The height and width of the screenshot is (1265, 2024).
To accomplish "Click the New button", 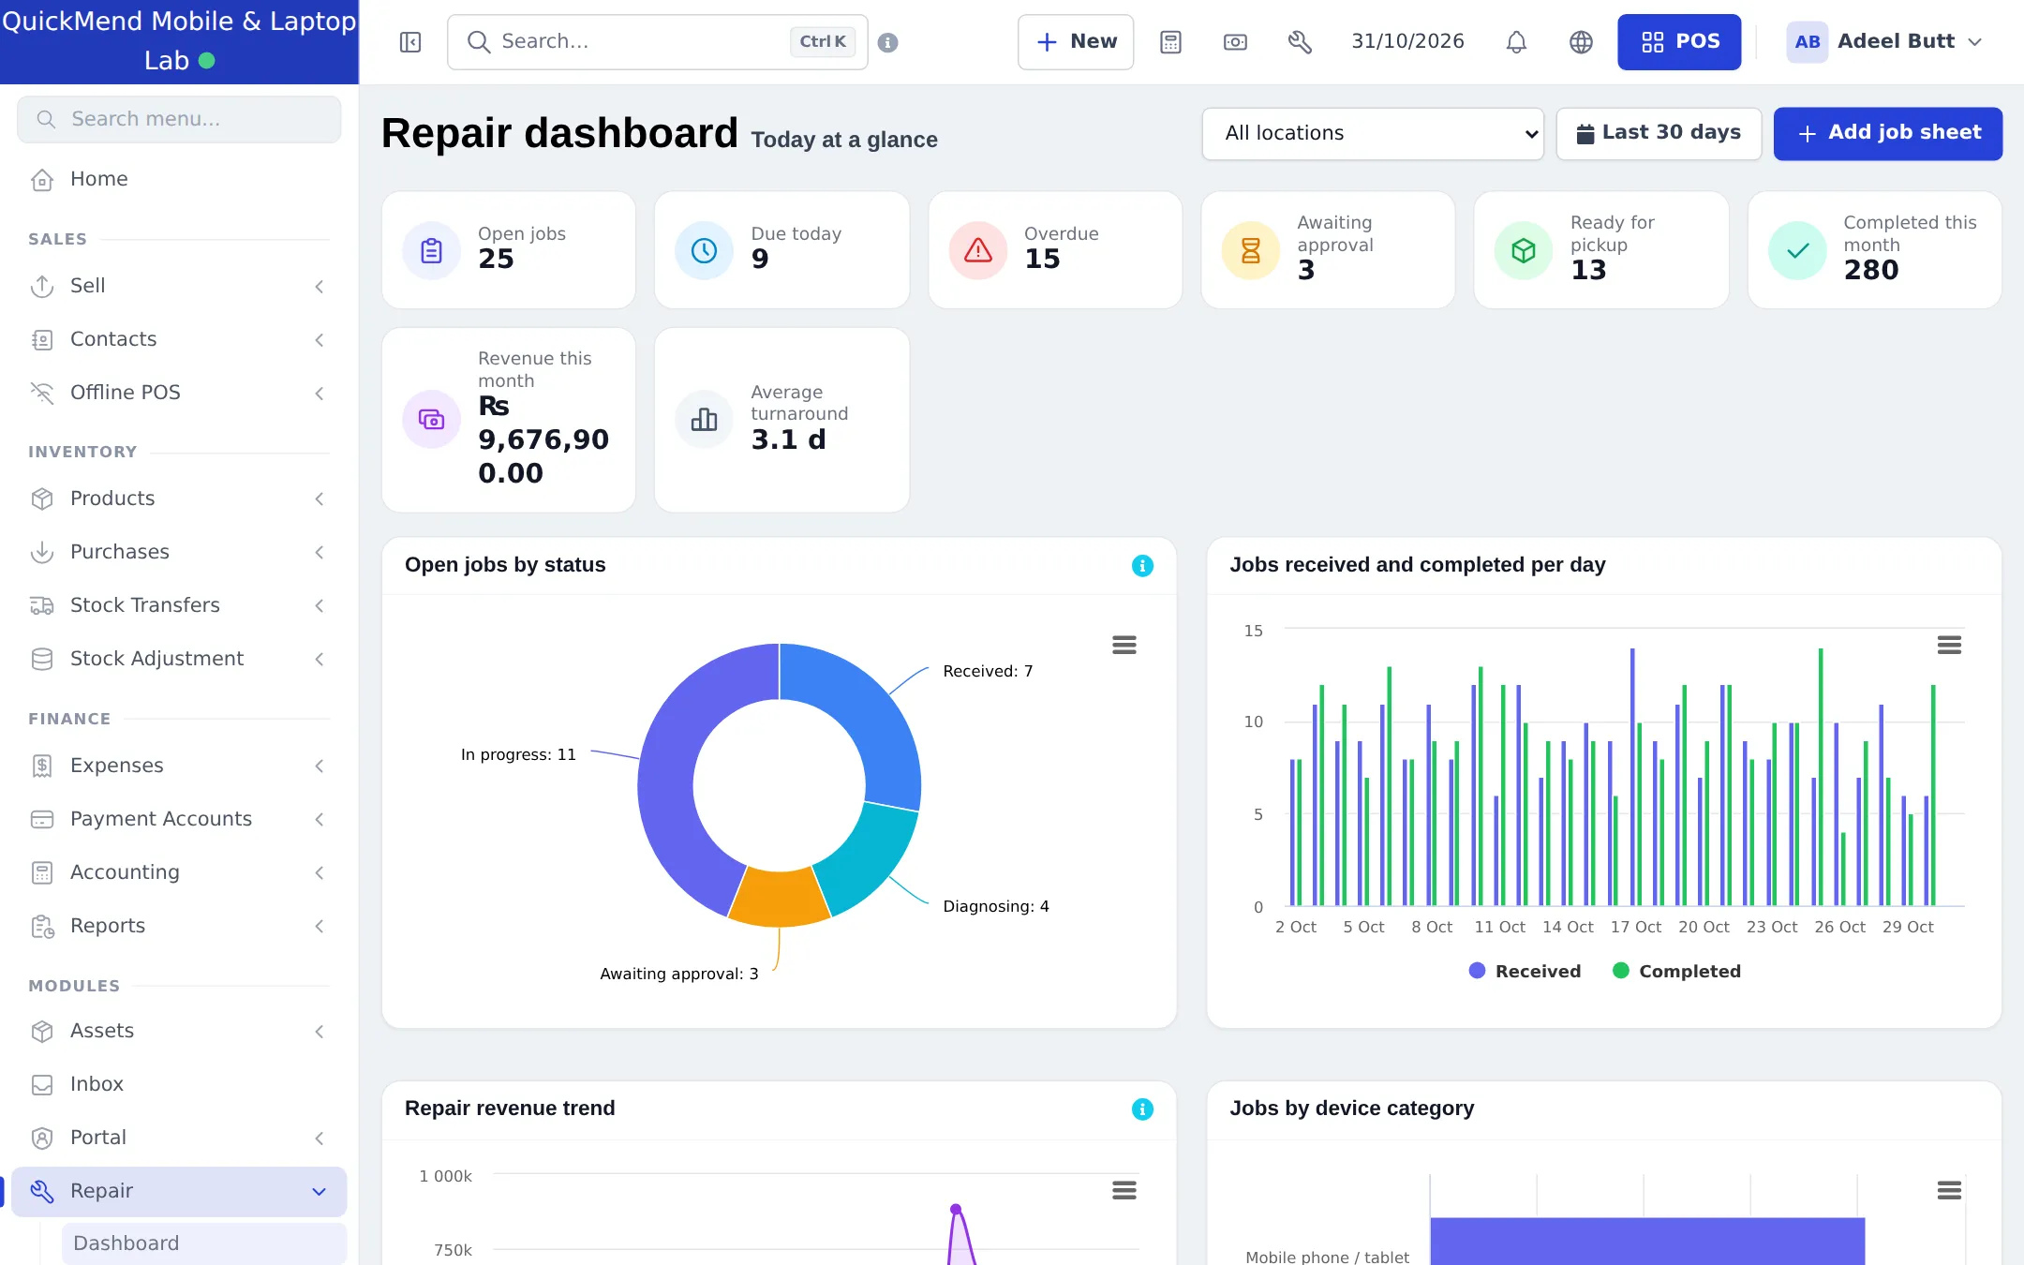I will (1076, 42).
